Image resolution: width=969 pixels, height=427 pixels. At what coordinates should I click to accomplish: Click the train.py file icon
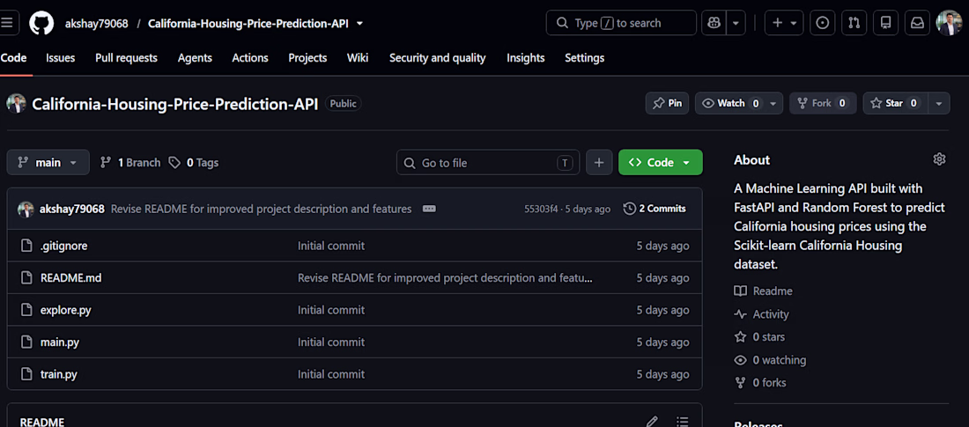tap(26, 374)
